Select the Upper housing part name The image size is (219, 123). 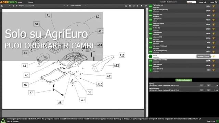pyautogui.click(x=157, y=65)
